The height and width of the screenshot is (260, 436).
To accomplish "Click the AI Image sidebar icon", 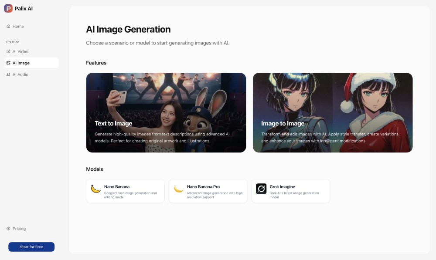I will (8, 63).
